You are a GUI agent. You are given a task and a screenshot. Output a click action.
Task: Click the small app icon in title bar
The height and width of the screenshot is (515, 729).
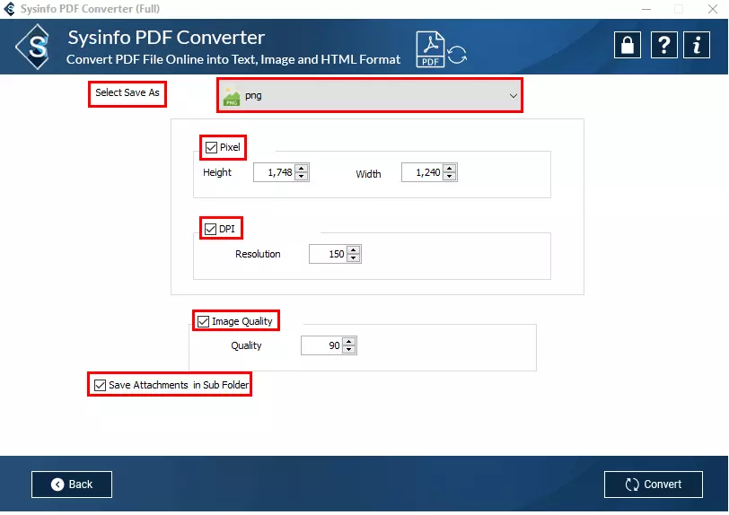tap(9, 8)
